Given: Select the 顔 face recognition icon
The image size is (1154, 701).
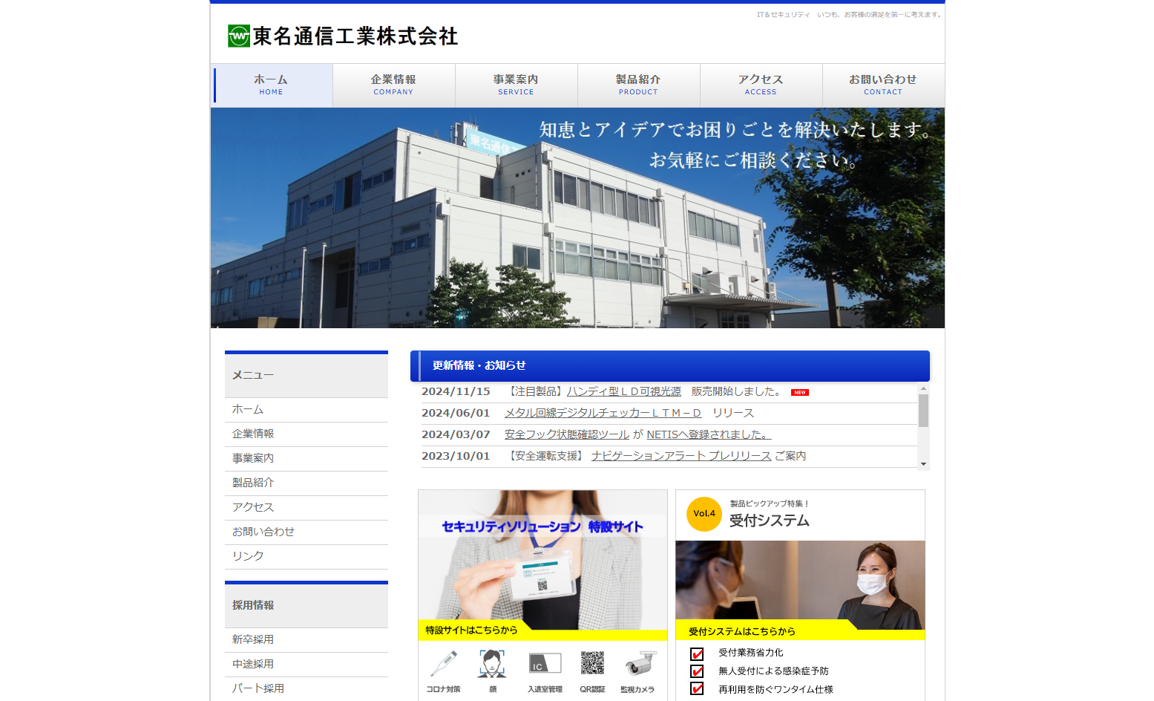Looking at the screenshot, I should [x=492, y=664].
